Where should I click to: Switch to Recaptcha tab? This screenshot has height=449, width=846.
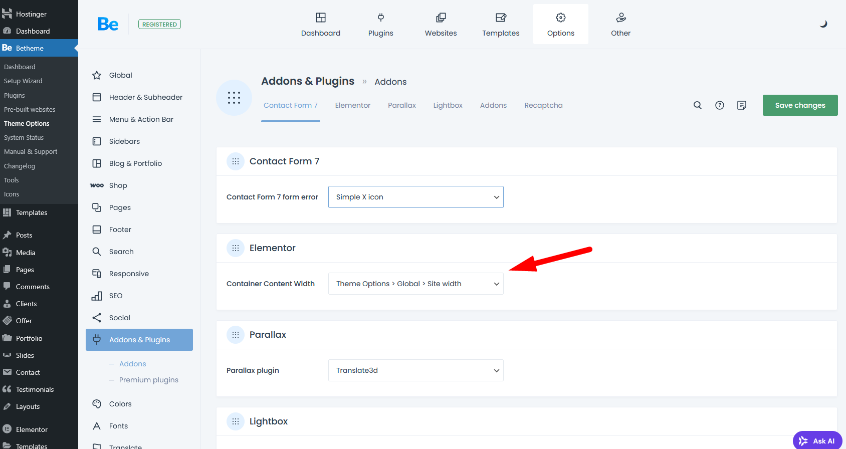544,105
